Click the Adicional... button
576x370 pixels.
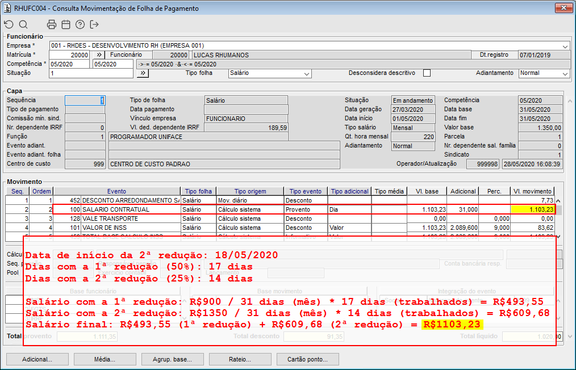point(37,359)
